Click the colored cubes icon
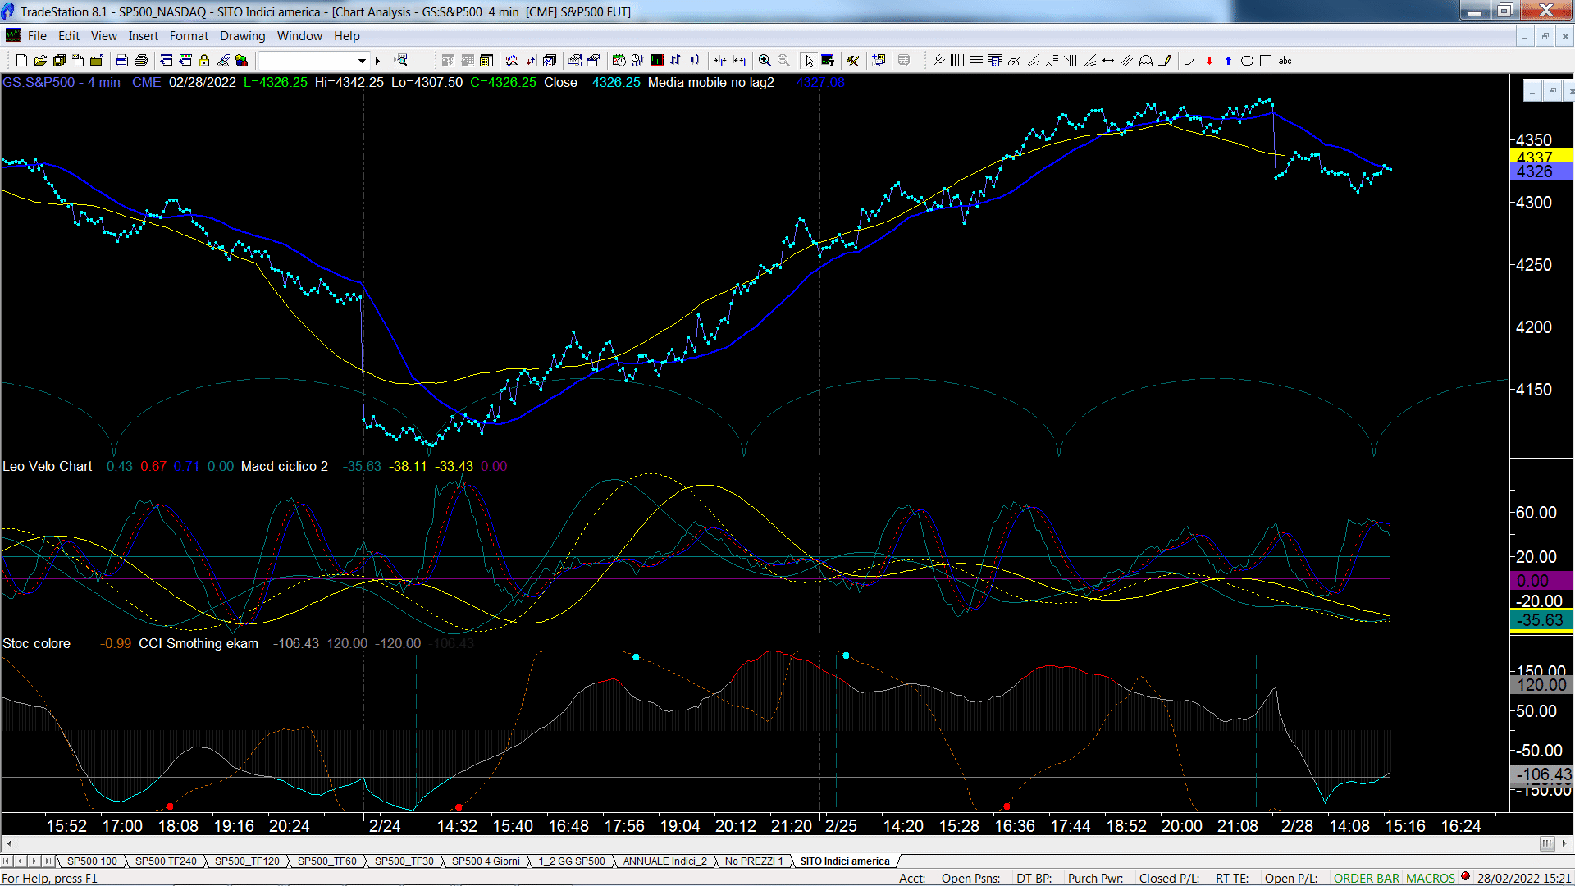Viewport: 1575px width, 886px height. 242,61
